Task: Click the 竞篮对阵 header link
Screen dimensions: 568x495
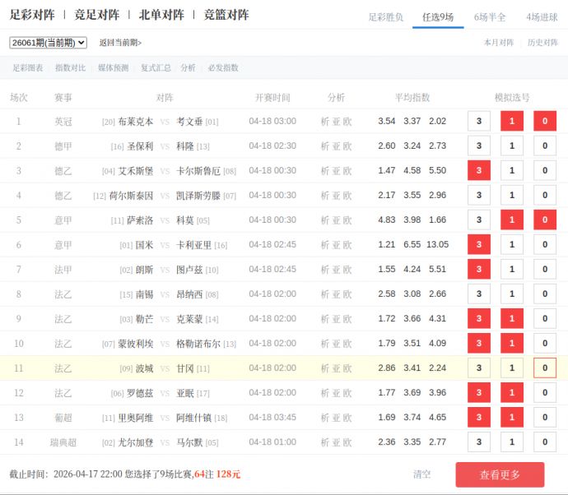Action: 226,15
